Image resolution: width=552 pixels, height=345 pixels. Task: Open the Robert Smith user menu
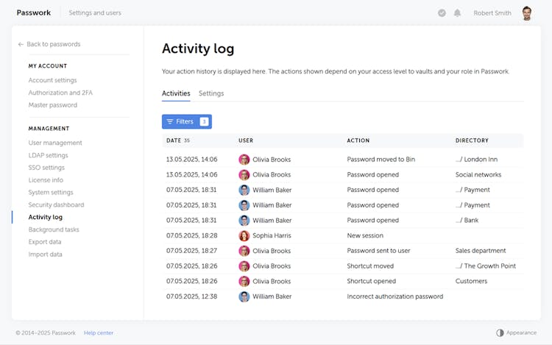(493, 13)
